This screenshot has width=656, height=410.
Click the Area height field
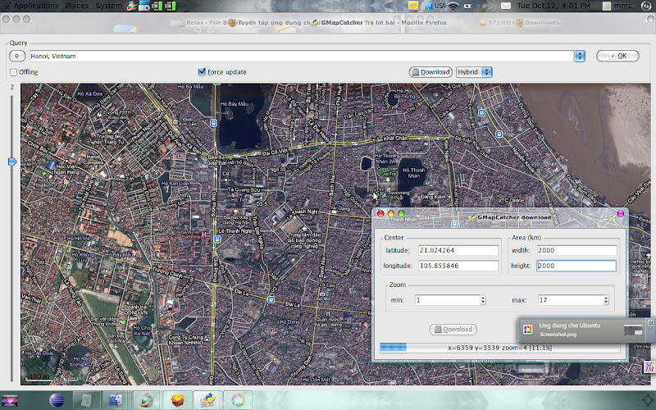576,266
